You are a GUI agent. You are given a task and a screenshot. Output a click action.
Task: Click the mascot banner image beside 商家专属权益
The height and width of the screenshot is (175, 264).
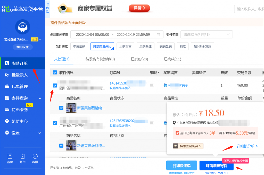click(x=65, y=8)
